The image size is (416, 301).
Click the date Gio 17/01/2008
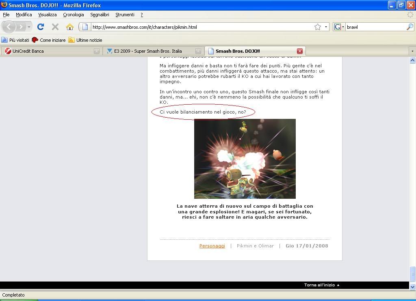point(307,246)
